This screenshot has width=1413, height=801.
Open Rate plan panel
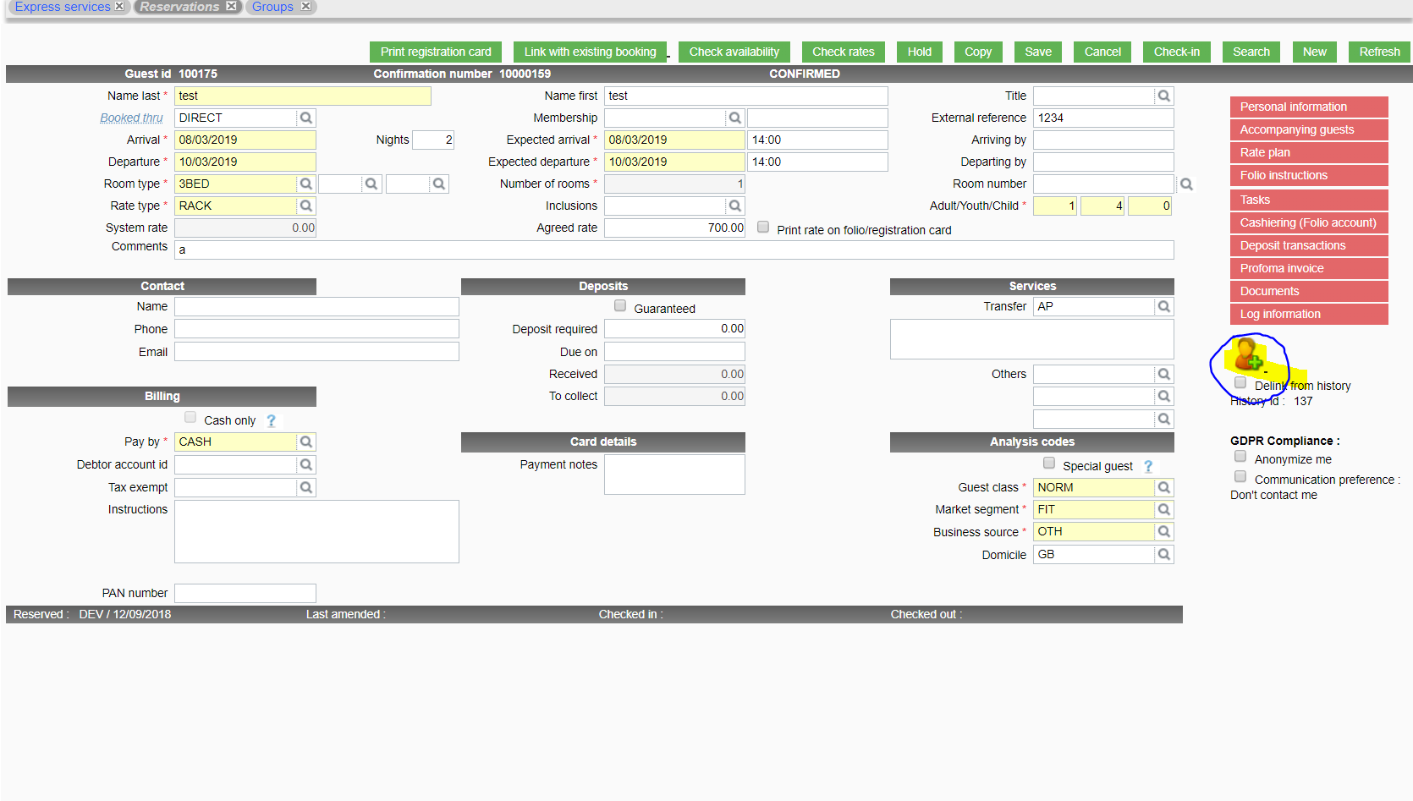pos(1309,152)
